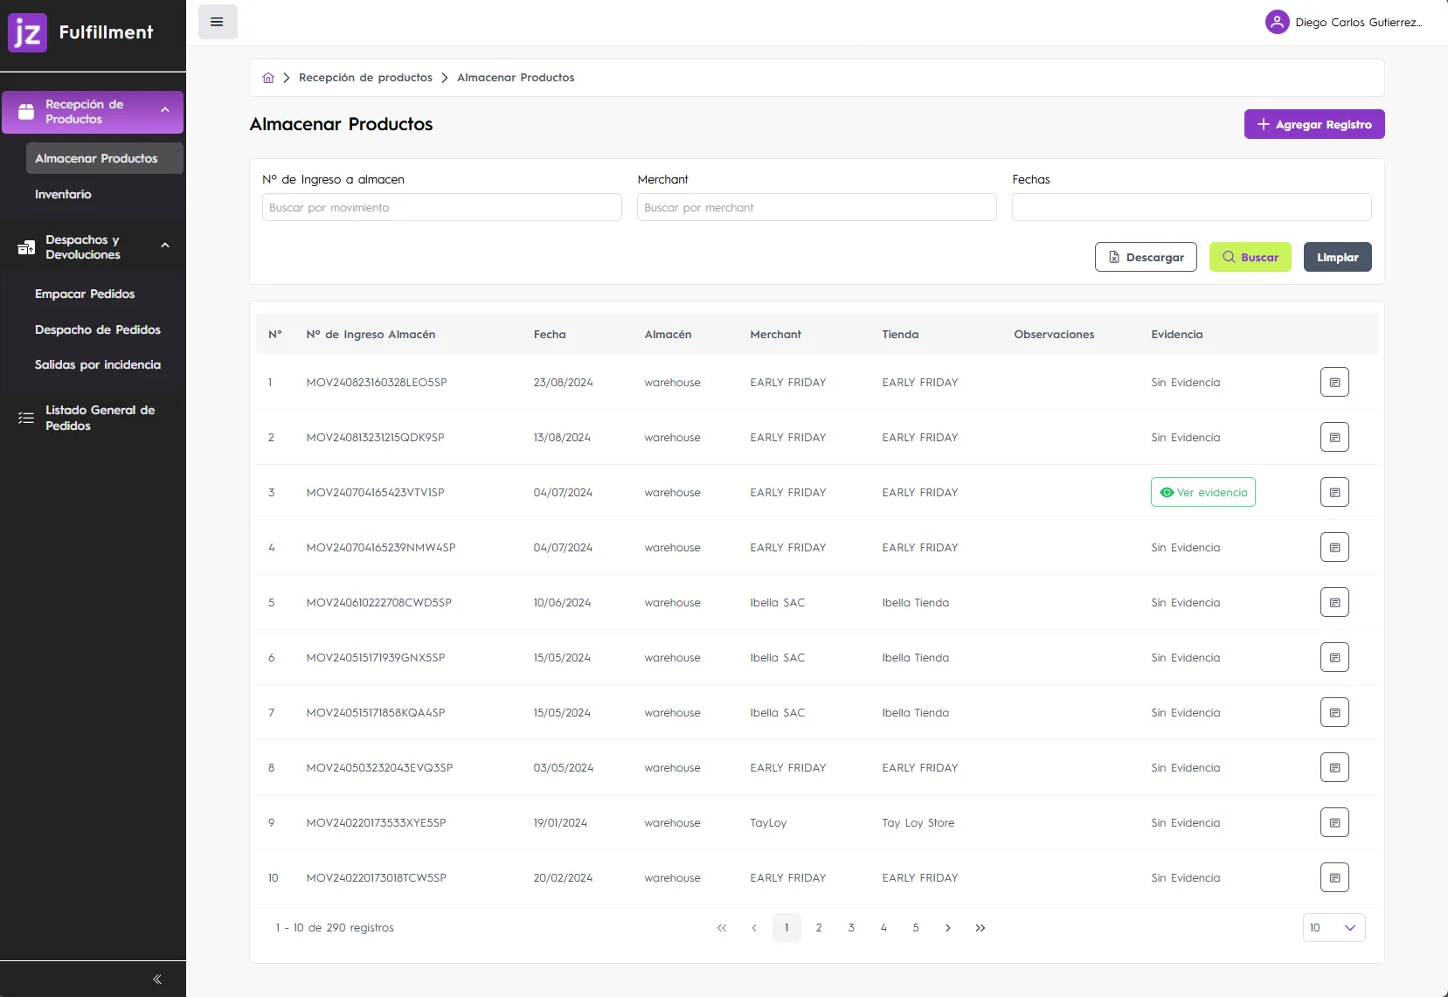Open Despacho de Pedidos in sidebar

coord(98,329)
